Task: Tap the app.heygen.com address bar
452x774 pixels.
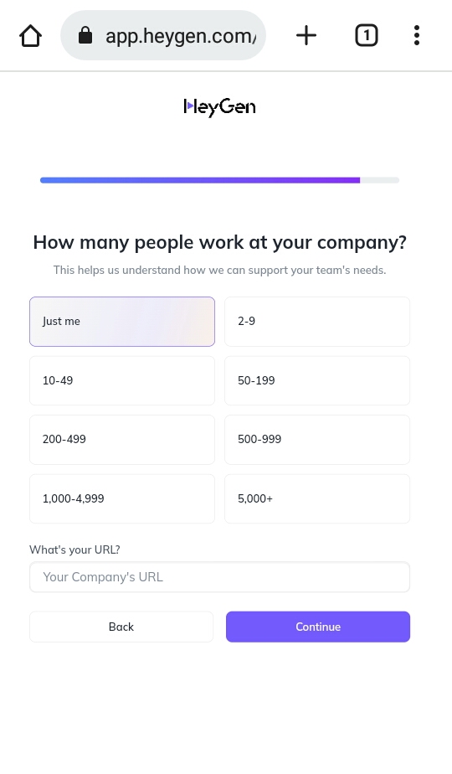Action: [163, 35]
